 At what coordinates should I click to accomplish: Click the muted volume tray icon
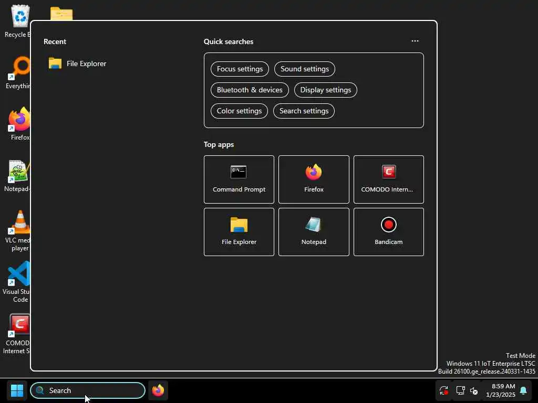click(474, 390)
